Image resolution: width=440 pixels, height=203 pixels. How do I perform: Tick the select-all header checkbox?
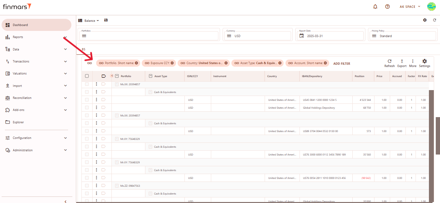pos(87,76)
